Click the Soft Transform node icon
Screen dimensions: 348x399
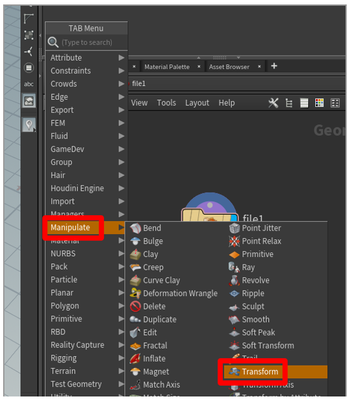234,345
